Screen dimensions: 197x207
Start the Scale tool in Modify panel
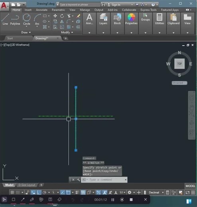[x=62, y=27]
